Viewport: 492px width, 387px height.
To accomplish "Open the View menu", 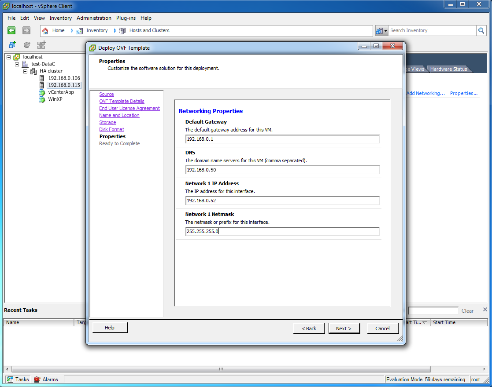I will point(39,18).
